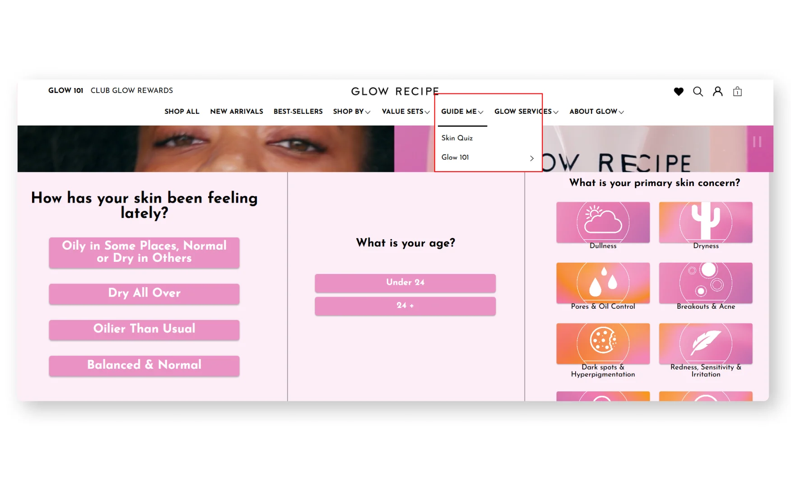Go to Shop All
The image size is (791, 483).
(x=182, y=111)
